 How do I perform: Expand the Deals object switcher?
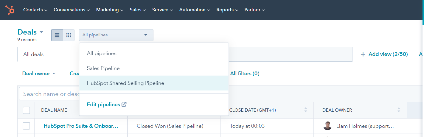[30, 32]
